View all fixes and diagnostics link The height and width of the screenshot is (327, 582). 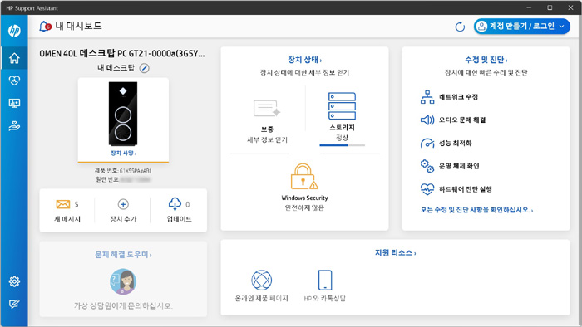pyautogui.click(x=476, y=210)
